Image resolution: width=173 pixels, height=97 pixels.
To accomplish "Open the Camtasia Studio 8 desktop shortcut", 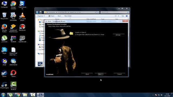I will click(x=13, y=86).
